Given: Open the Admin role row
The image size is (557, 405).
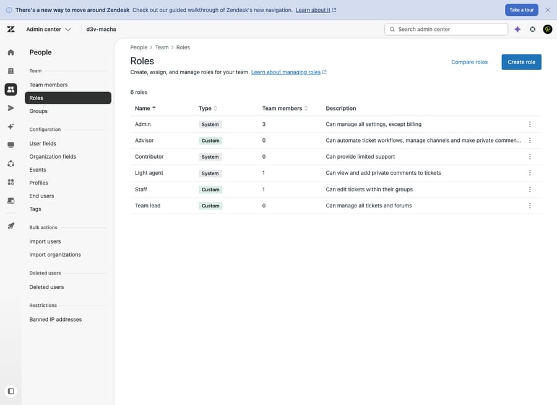Looking at the screenshot, I should tap(335, 124).
